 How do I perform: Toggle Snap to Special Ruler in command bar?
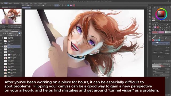pos(58,5)
